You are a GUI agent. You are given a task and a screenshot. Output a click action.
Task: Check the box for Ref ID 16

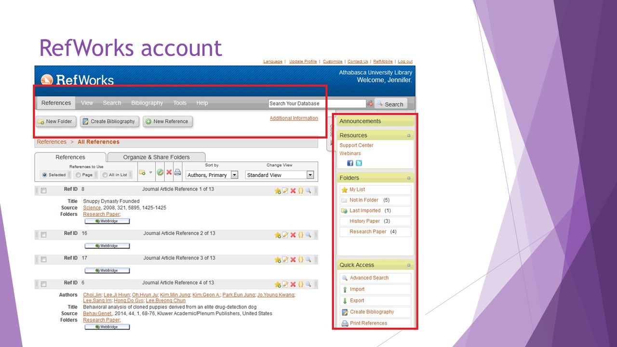coord(43,235)
